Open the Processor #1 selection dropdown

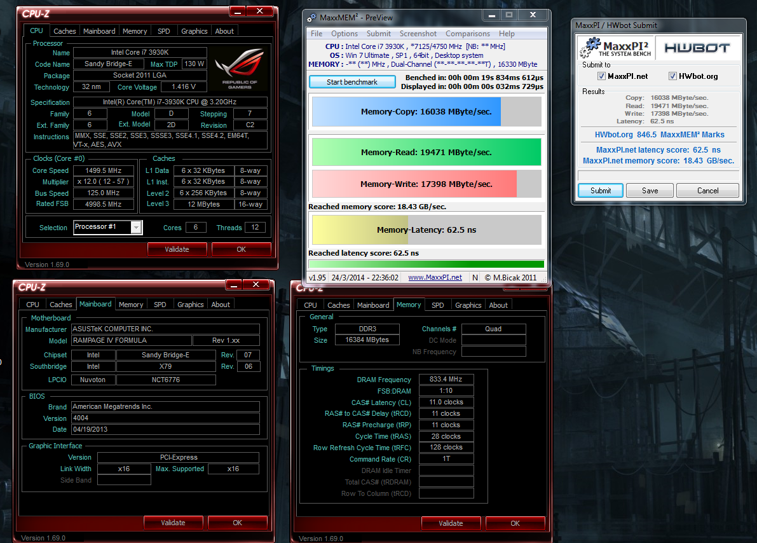click(137, 227)
